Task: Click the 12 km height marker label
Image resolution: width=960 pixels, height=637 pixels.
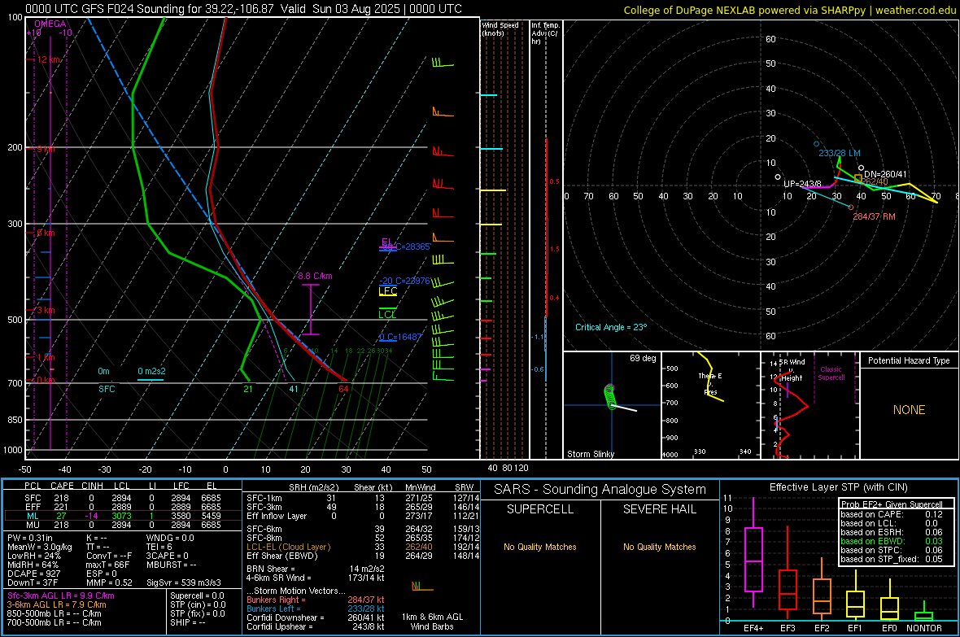Action: 49,59
